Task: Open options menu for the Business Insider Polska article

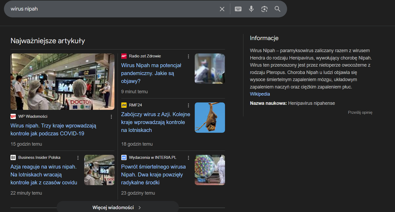Action: 78,158
